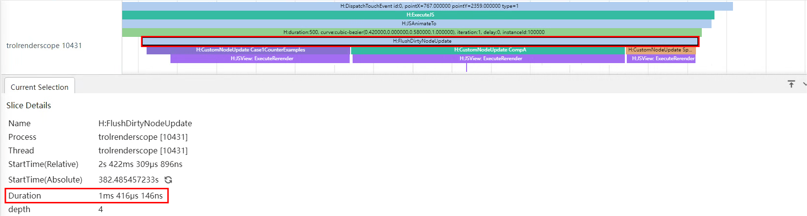Click the leftmost H:JSView: ExecuteRerender slice
Screen dimensions: 807x216
click(x=261, y=59)
